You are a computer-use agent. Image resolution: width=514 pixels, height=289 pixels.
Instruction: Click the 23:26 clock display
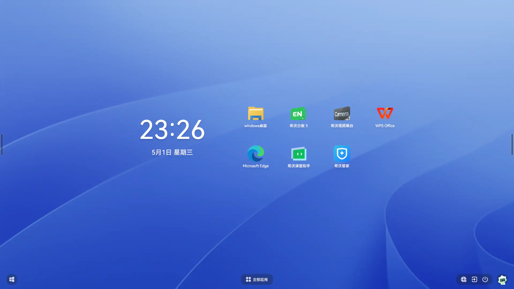pyautogui.click(x=172, y=130)
